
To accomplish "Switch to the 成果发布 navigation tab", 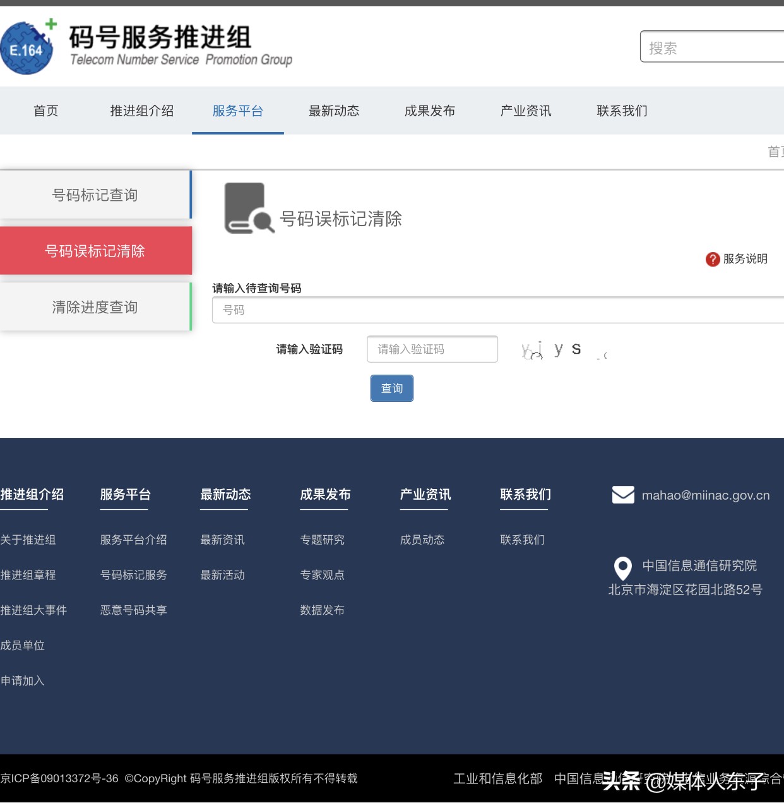I will pyautogui.click(x=430, y=111).
